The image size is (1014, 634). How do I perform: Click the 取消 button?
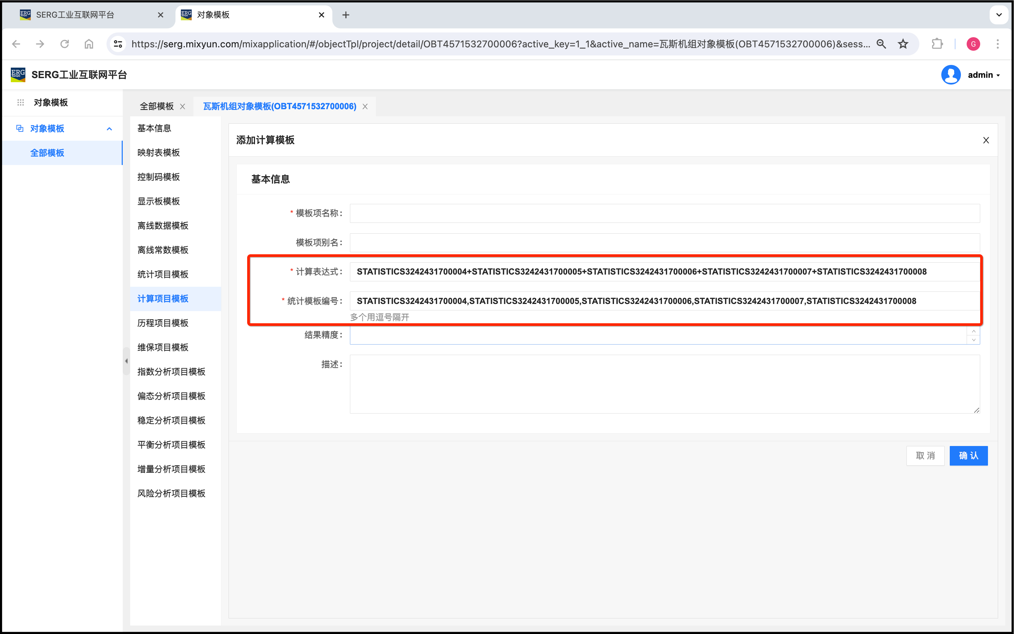[925, 456]
